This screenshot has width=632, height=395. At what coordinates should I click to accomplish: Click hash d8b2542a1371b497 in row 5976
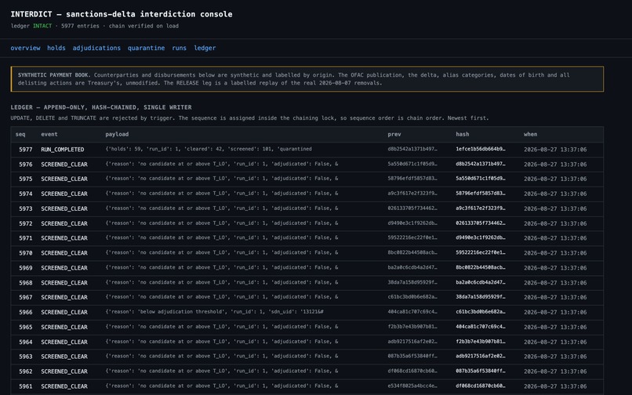[481, 164]
